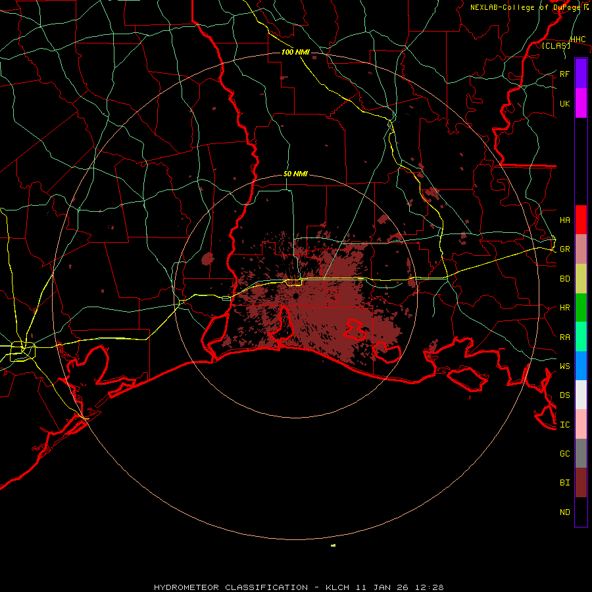Pick the RA light green legend swatch
Viewport: 592px width, 592px height.
coord(581,337)
